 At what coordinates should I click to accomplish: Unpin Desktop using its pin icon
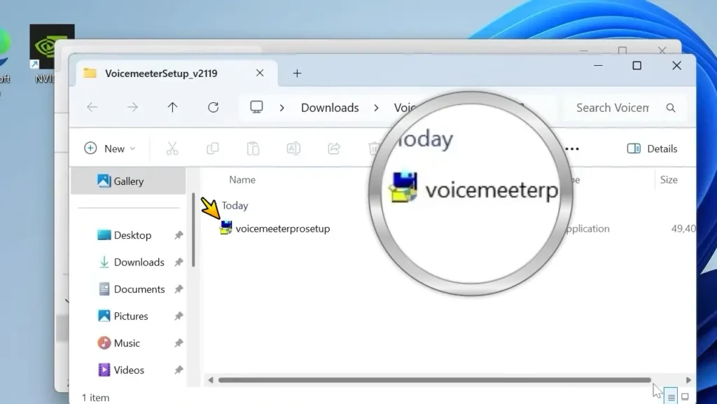pos(179,235)
